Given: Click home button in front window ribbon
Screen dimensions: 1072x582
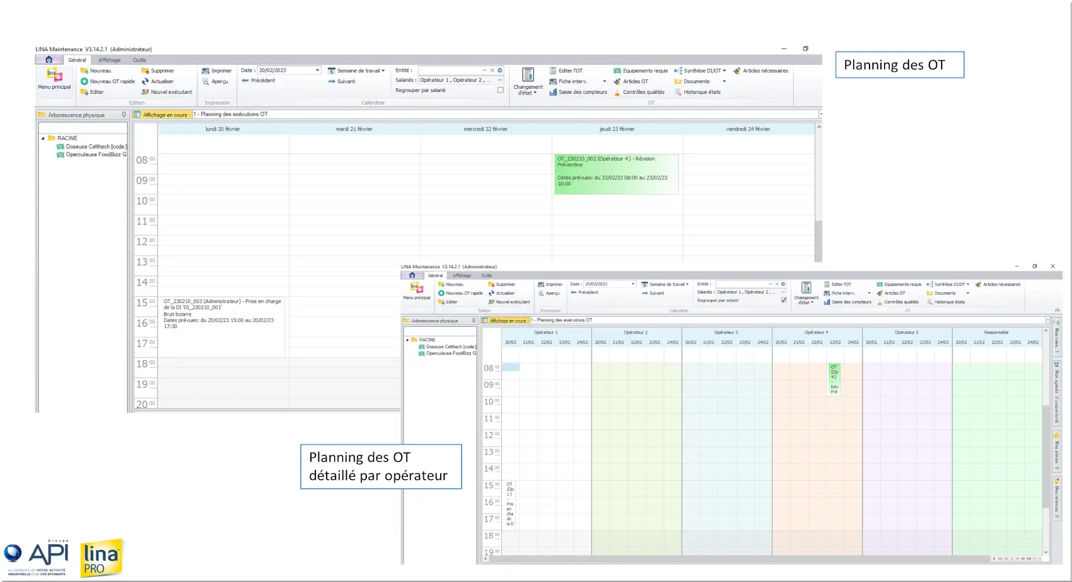Looking at the screenshot, I should pos(412,275).
